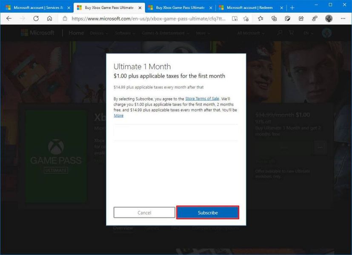Click the browser Forward arrow
The width and height of the screenshot is (352, 255).
pos(23,18)
